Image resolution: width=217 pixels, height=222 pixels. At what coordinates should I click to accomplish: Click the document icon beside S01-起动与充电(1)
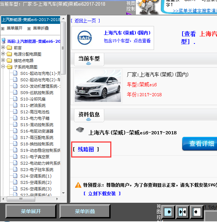click(x=15, y=73)
